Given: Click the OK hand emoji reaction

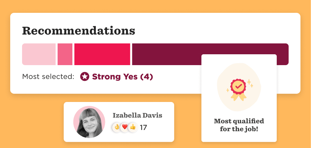Looking at the screenshot, I should (117, 127).
